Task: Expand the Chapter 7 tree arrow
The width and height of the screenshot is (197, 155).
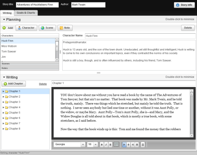Action: tap(3, 124)
